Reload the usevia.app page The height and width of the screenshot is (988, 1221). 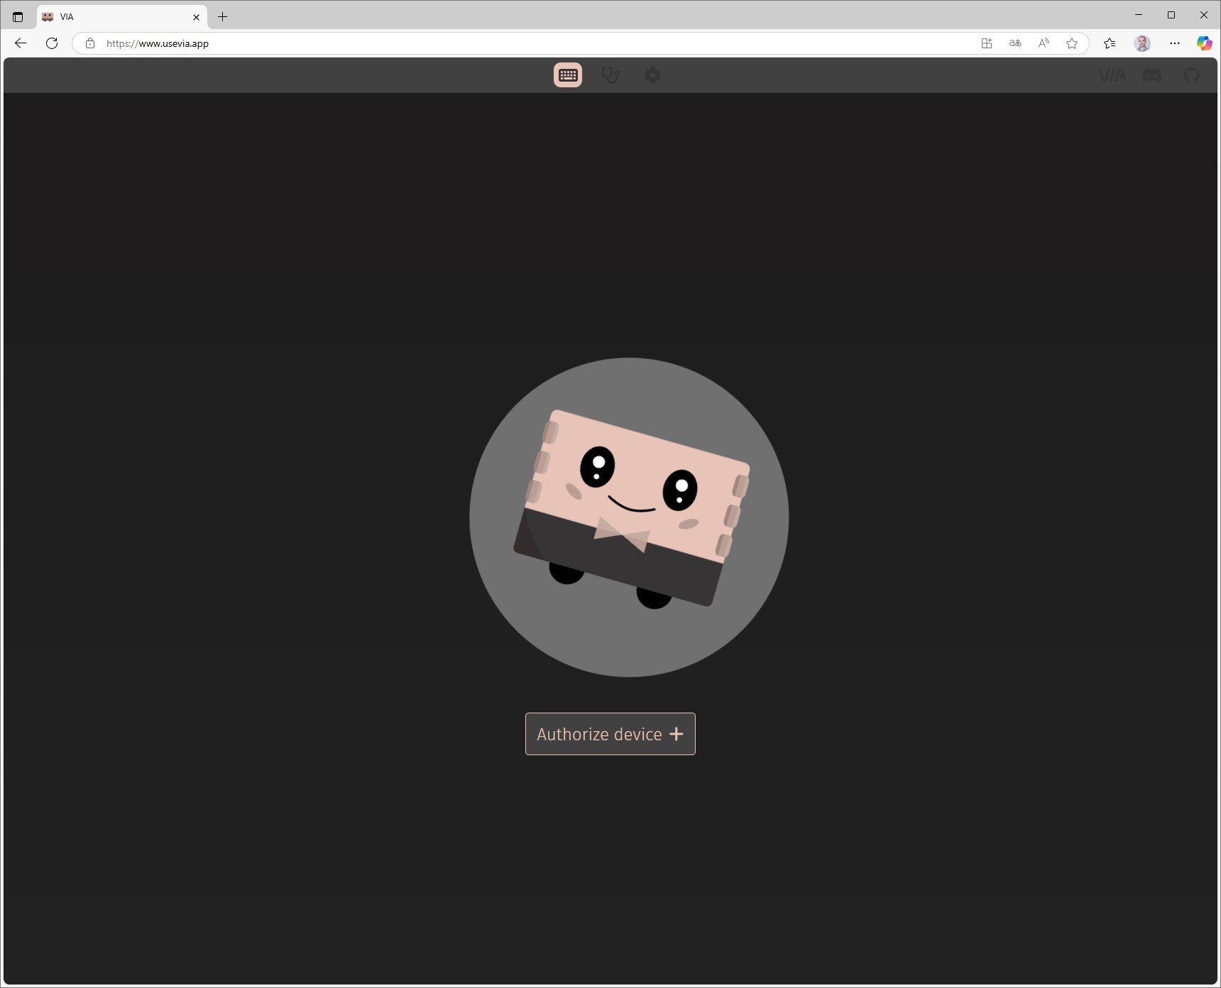[52, 43]
